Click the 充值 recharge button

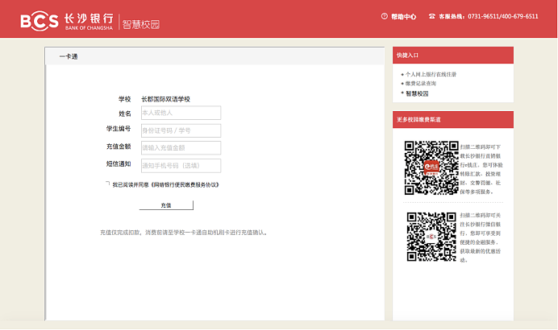pyautogui.click(x=166, y=205)
